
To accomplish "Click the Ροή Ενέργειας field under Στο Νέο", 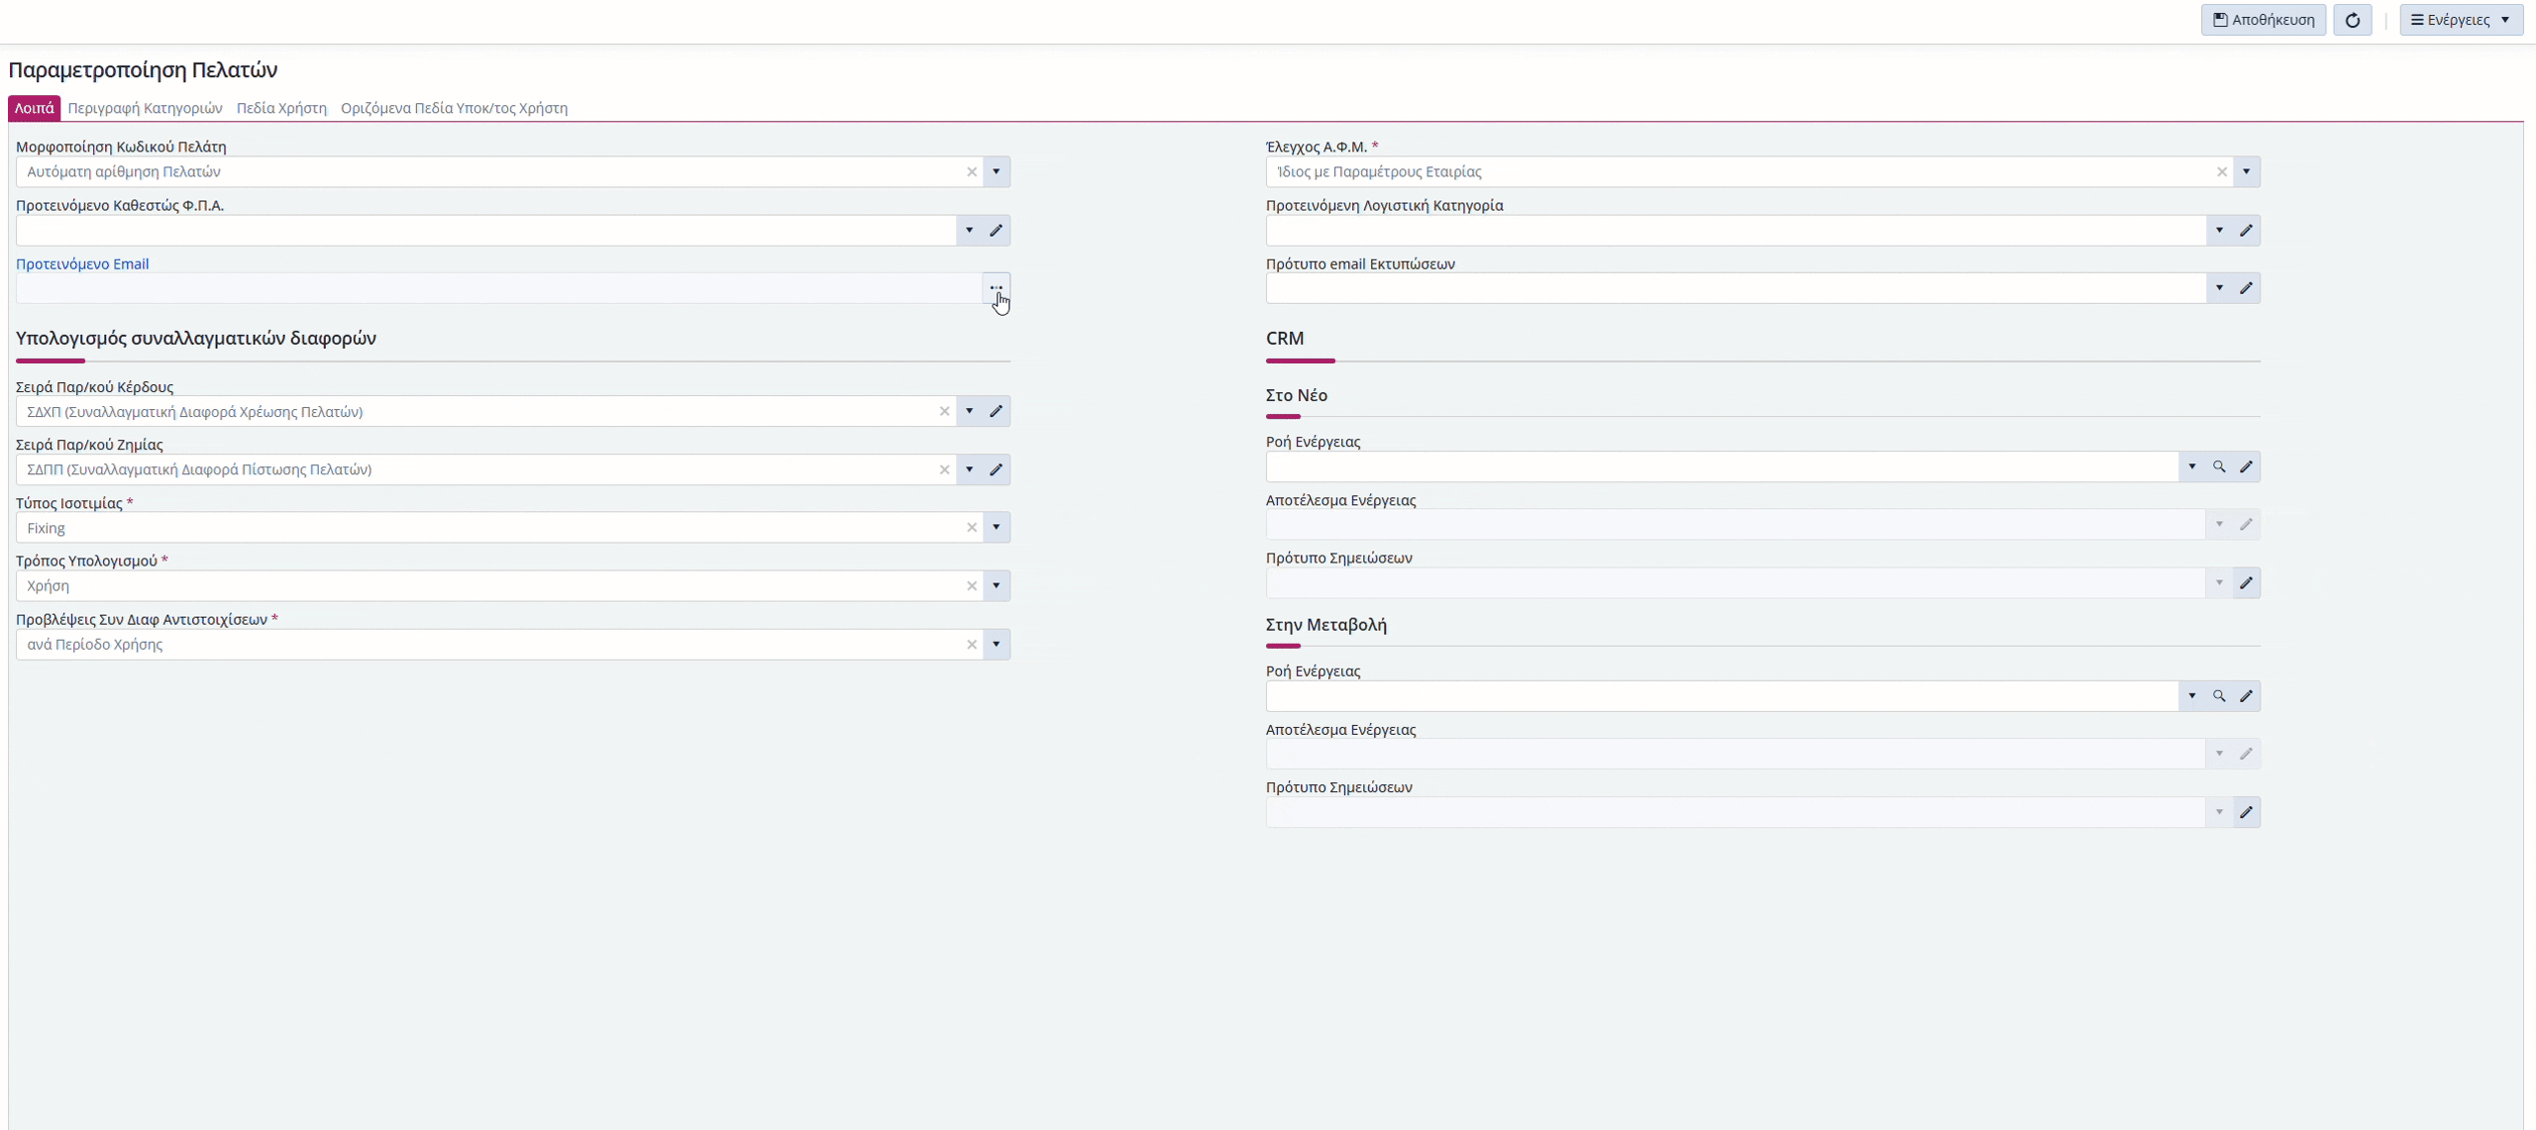I will [1722, 466].
